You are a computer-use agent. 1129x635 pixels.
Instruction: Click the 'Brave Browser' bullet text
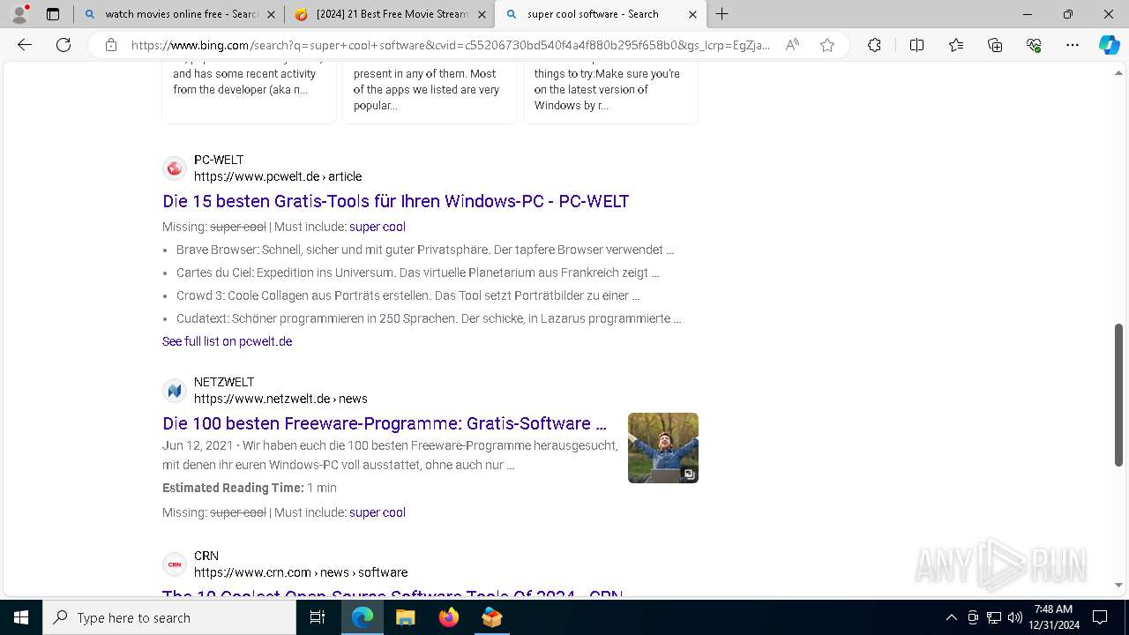pos(425,250)
